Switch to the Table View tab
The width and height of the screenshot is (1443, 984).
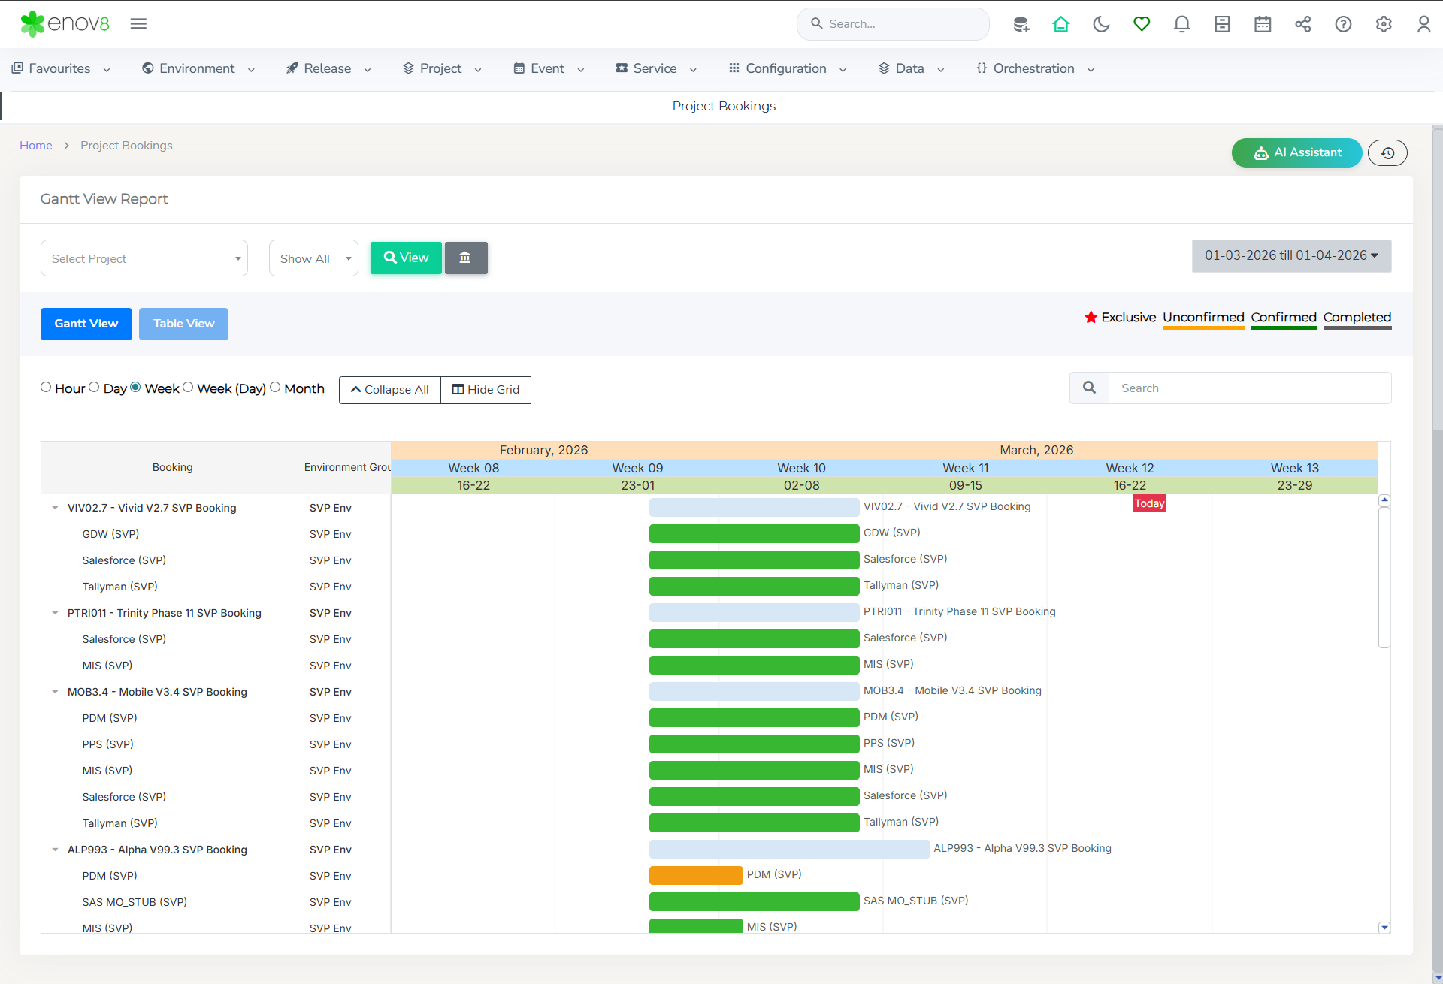coord(183,324)
